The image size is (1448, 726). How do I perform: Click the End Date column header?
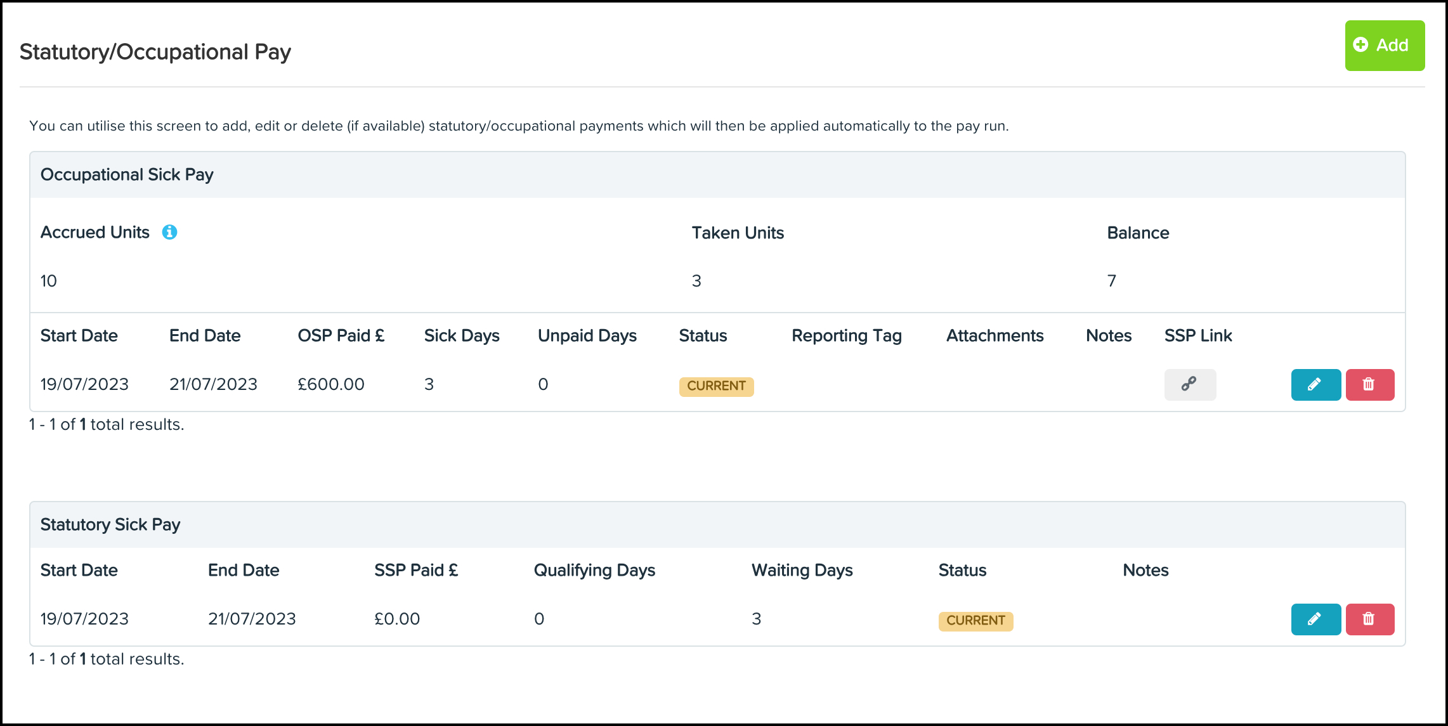[204, 335]
